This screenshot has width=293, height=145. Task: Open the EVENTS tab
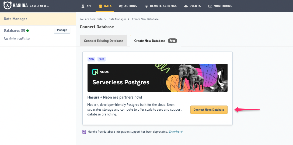[193, 6]
